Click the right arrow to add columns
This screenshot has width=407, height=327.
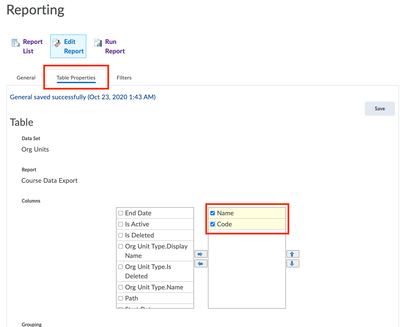201,254
